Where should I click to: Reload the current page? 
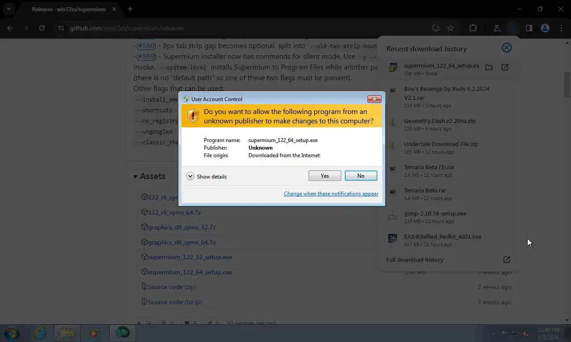click(x=42, y=28)
